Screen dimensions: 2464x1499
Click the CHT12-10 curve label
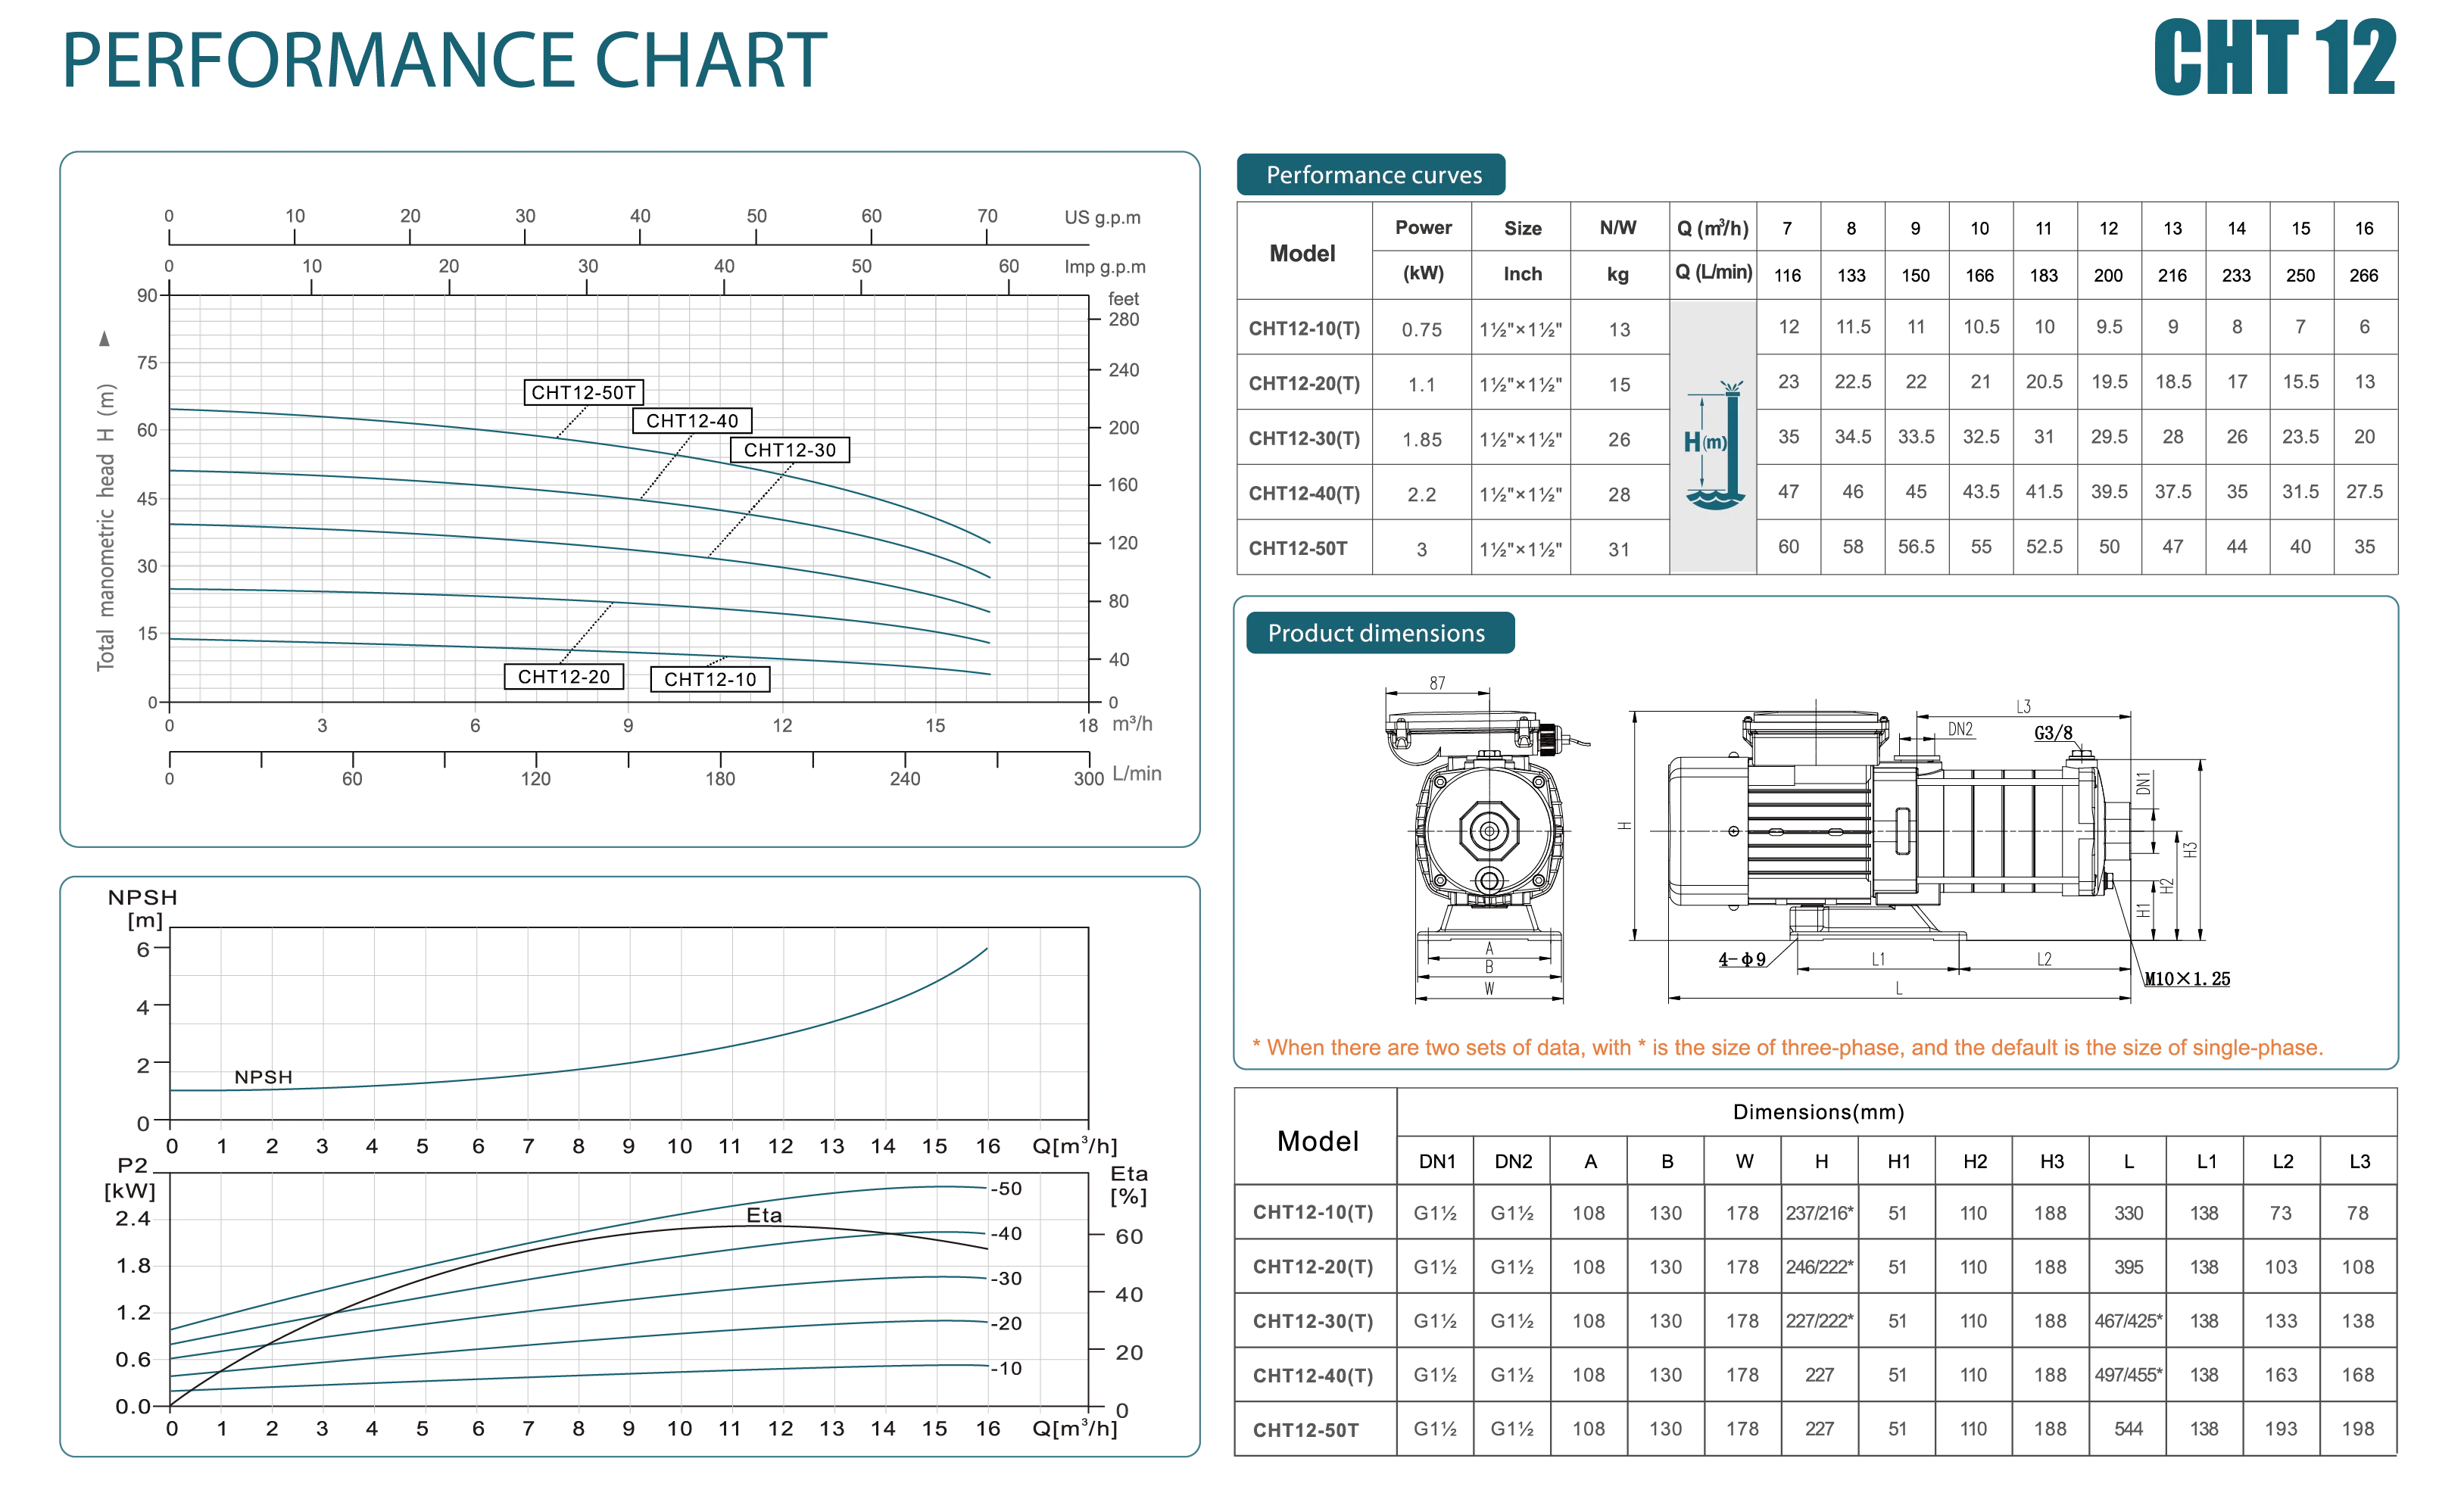(710, 680)
